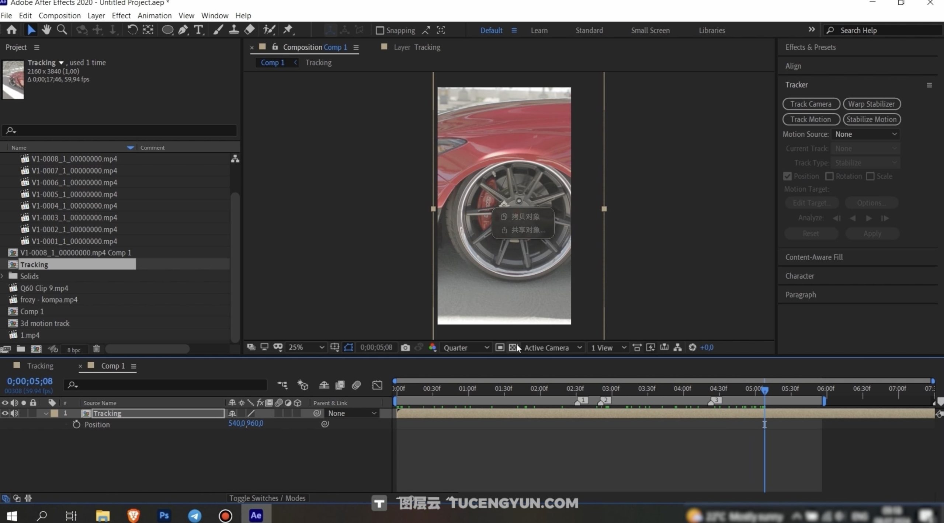
Task: Switch to the Tracking timeline tab
Action: (x=40, y=366)
